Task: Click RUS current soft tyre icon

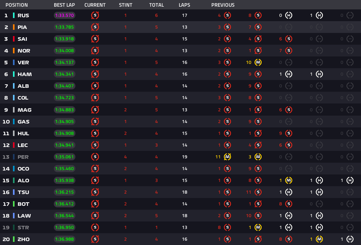Action: (x=95, y=15)
